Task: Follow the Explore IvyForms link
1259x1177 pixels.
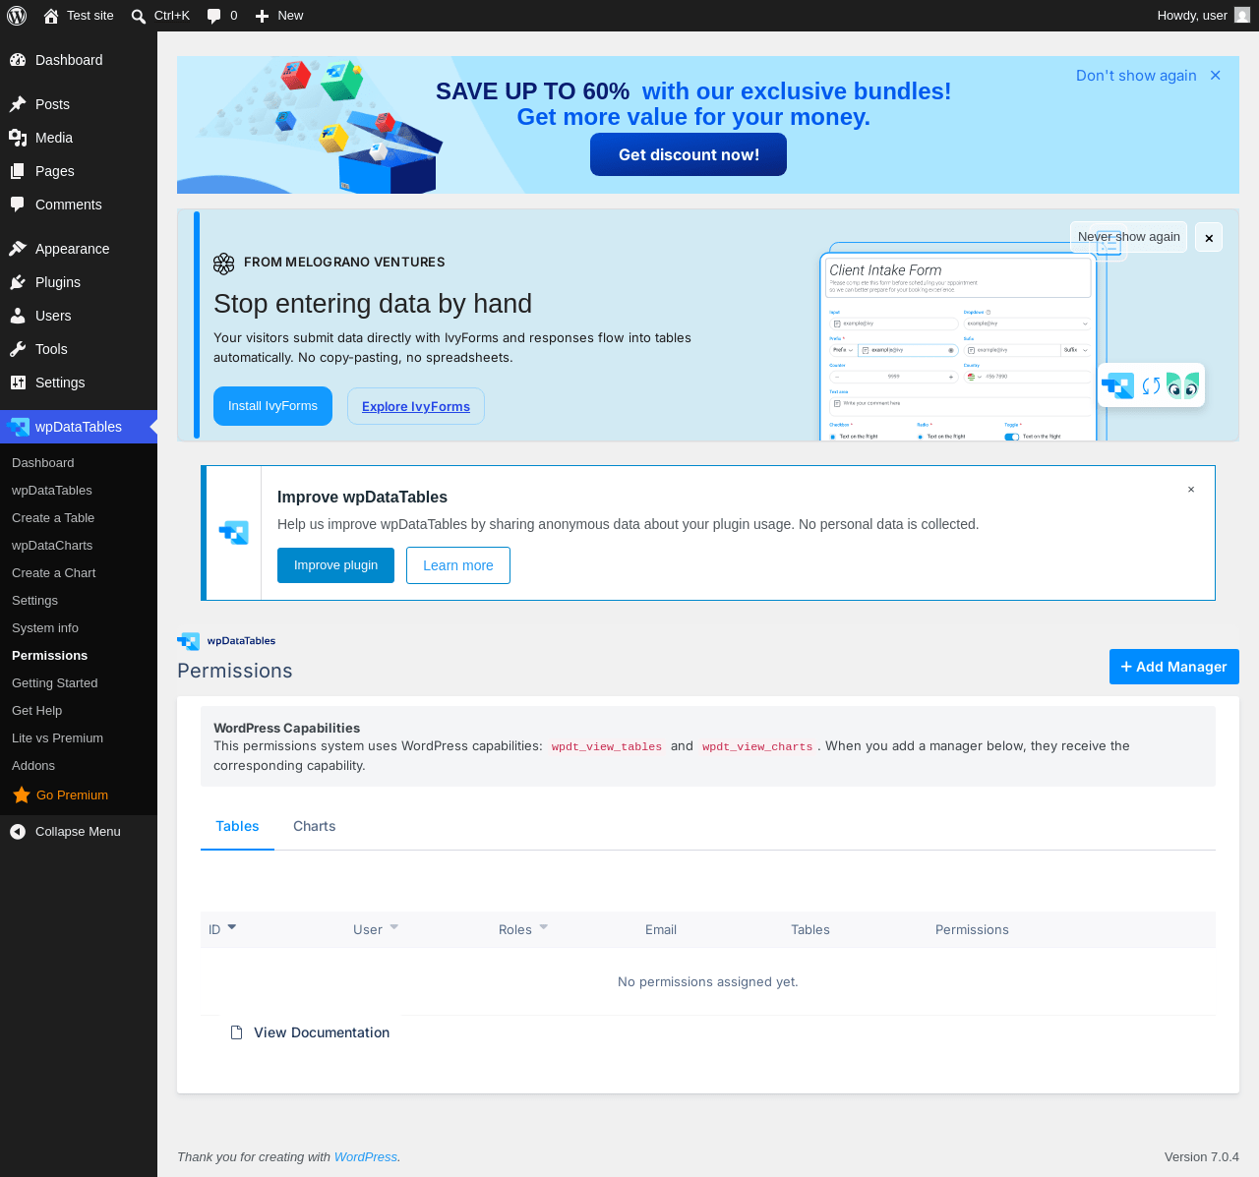Action: [416, 406]
